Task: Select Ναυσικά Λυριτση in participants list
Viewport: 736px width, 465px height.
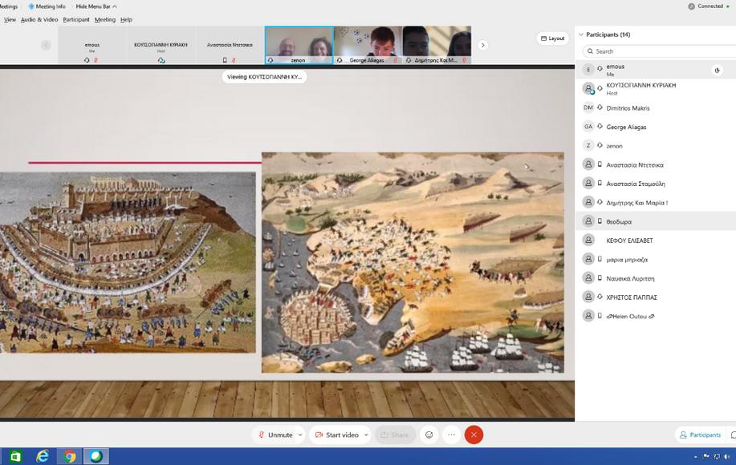Action: click(655, 278)
